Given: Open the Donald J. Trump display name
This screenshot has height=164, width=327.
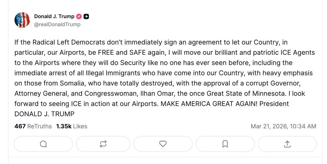Looking at the screenshot, I should [54, 16].
